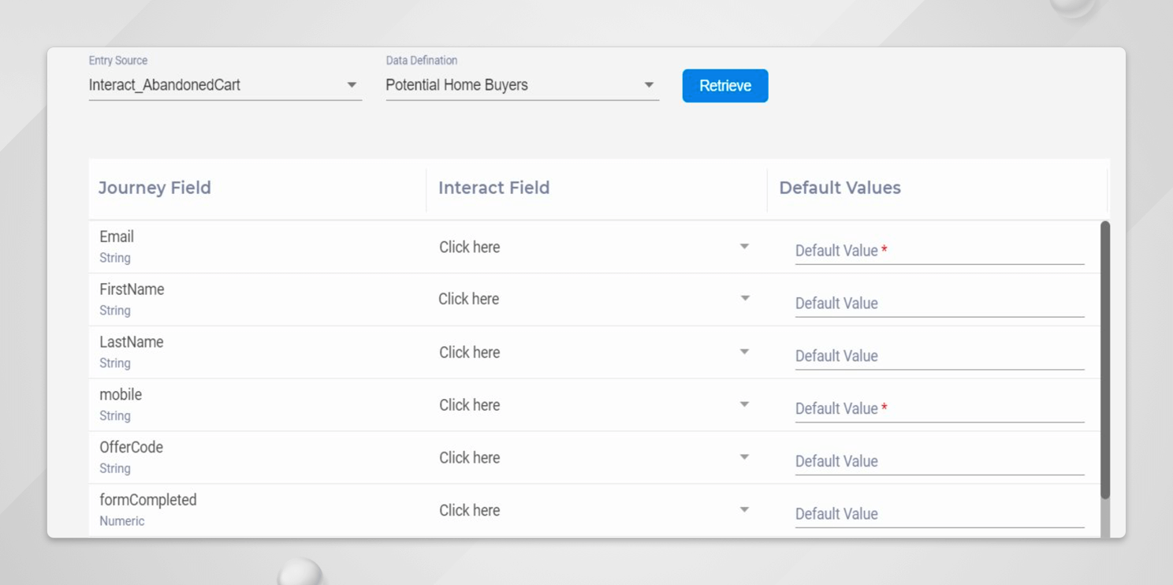
Task: Click Default Value input for LastName
Action: tap(939, 356)
